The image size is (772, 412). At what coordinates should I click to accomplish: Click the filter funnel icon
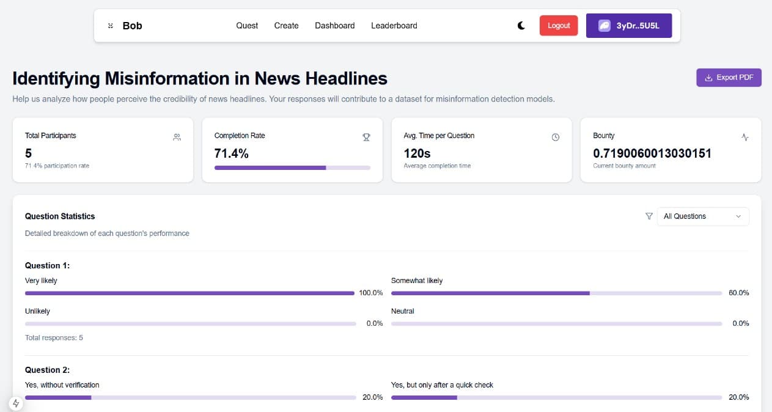(649, 216)
